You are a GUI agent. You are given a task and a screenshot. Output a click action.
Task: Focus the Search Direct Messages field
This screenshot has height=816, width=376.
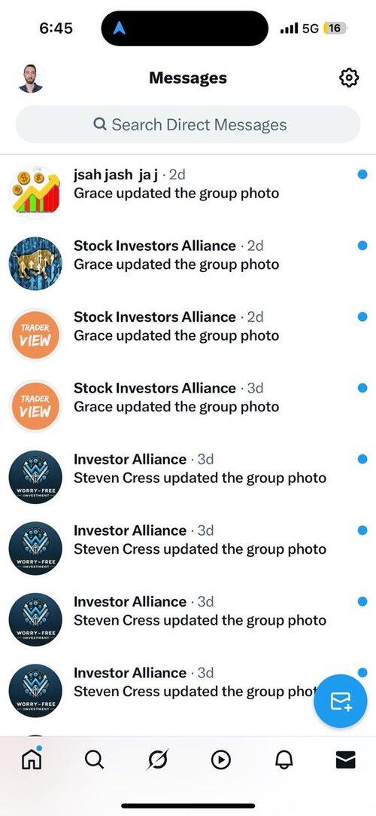coord(188,124)
